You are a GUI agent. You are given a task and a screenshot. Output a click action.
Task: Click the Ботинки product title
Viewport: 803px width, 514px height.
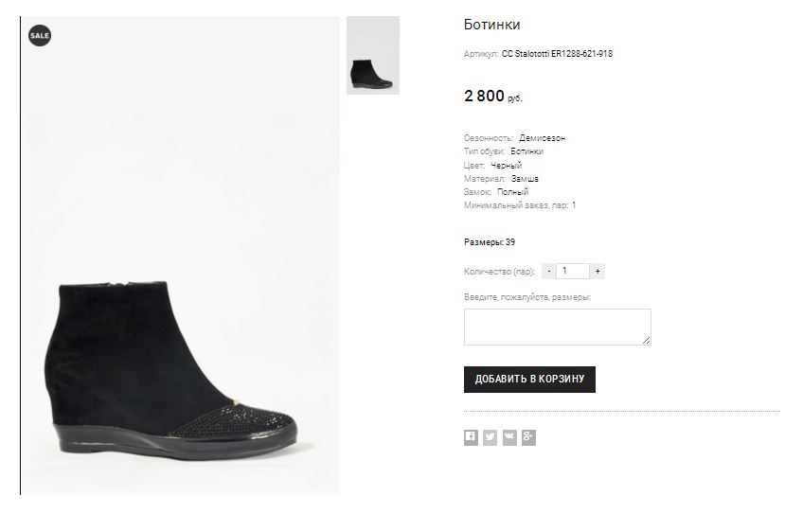coord(492,25)
